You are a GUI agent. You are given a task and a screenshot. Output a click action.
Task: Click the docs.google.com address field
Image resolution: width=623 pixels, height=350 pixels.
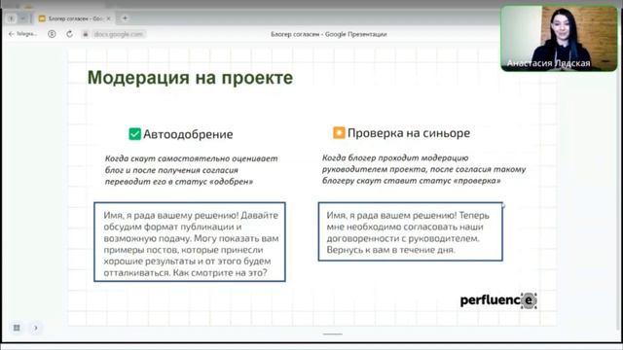(118, 34)
